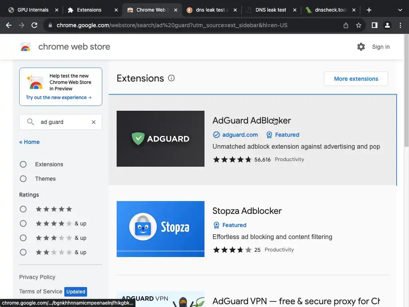Viewport: 409px width, 307px height.
Task: Select the two stars & up filter
Action: tap(23, 252)
